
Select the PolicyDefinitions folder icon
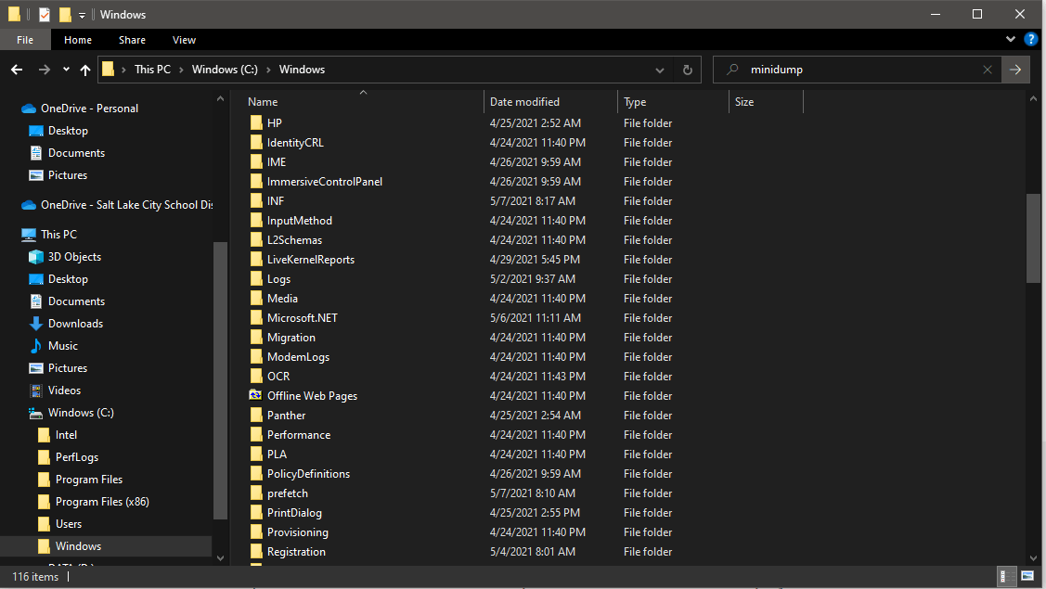click(256, 474)
